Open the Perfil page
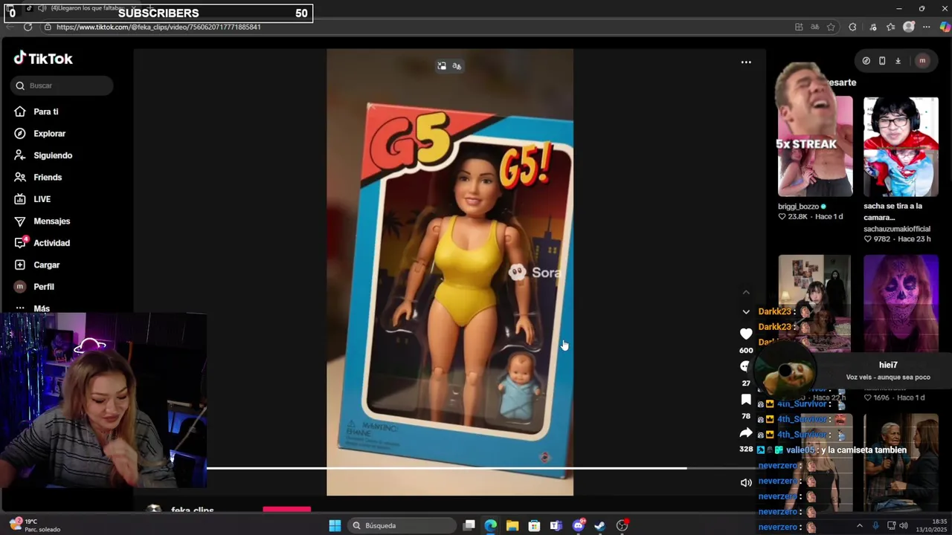Image resolution: width=952 pixels, height=535 pixels. [44, 287]
